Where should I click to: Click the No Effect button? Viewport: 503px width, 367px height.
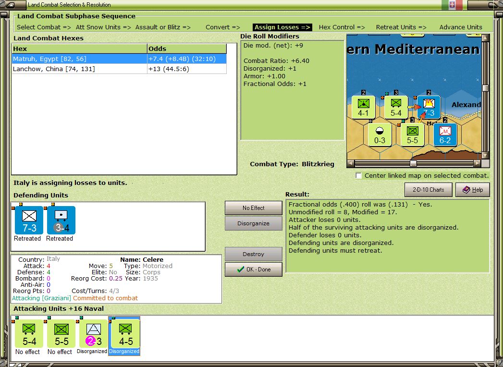pyautogui.click(x=254, y=208)
